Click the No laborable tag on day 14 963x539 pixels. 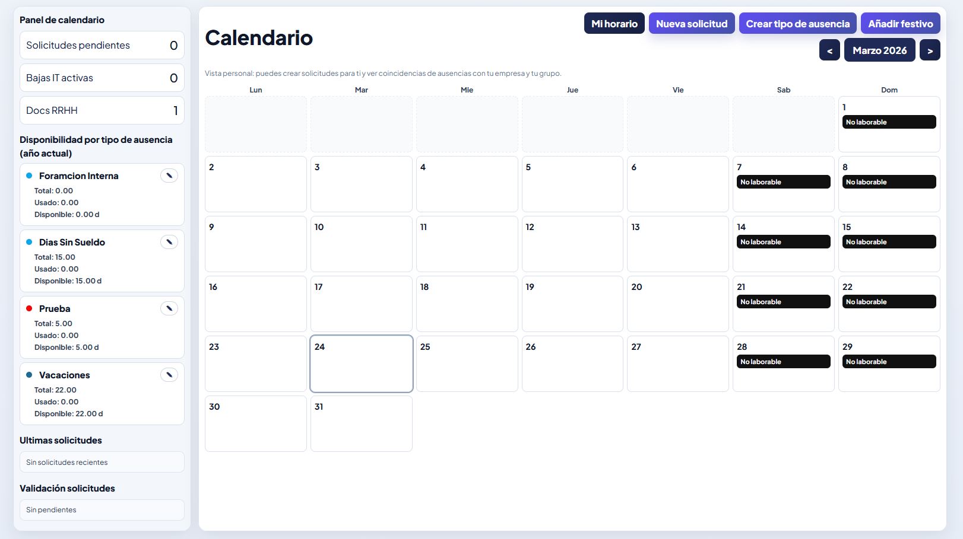click(x=783, y=242)
